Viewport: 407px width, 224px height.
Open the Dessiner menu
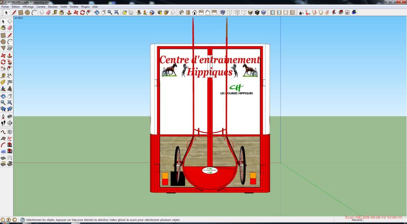[53, 7]
